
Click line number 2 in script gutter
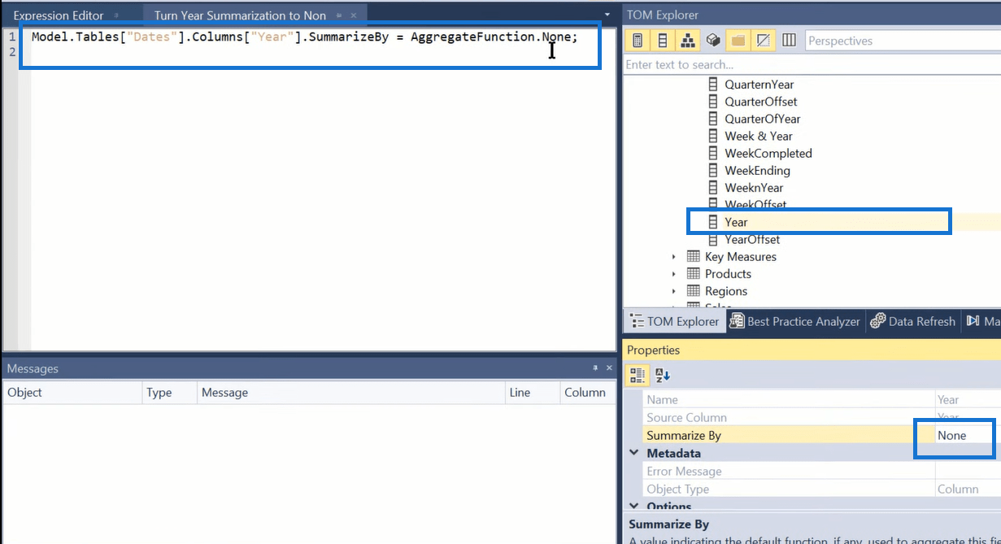tap(11, 52)
